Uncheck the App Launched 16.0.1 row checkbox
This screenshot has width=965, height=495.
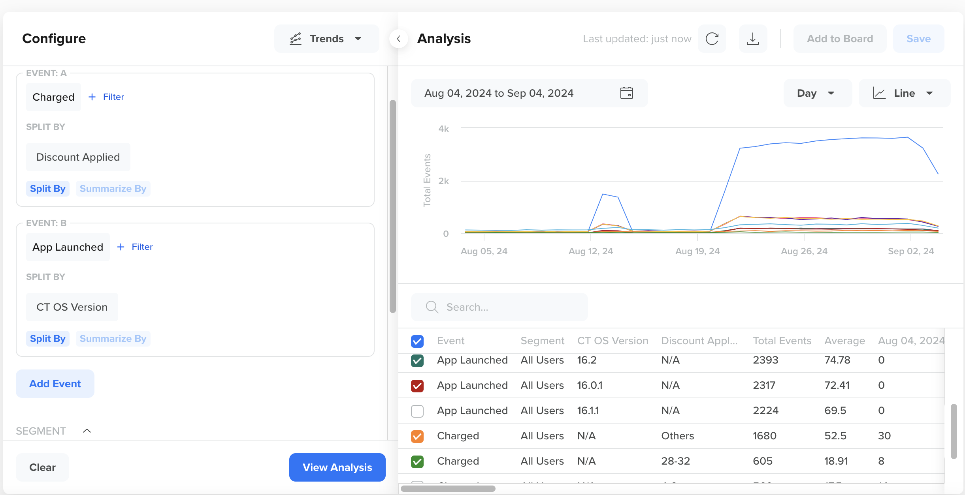(x=417, y=386)
